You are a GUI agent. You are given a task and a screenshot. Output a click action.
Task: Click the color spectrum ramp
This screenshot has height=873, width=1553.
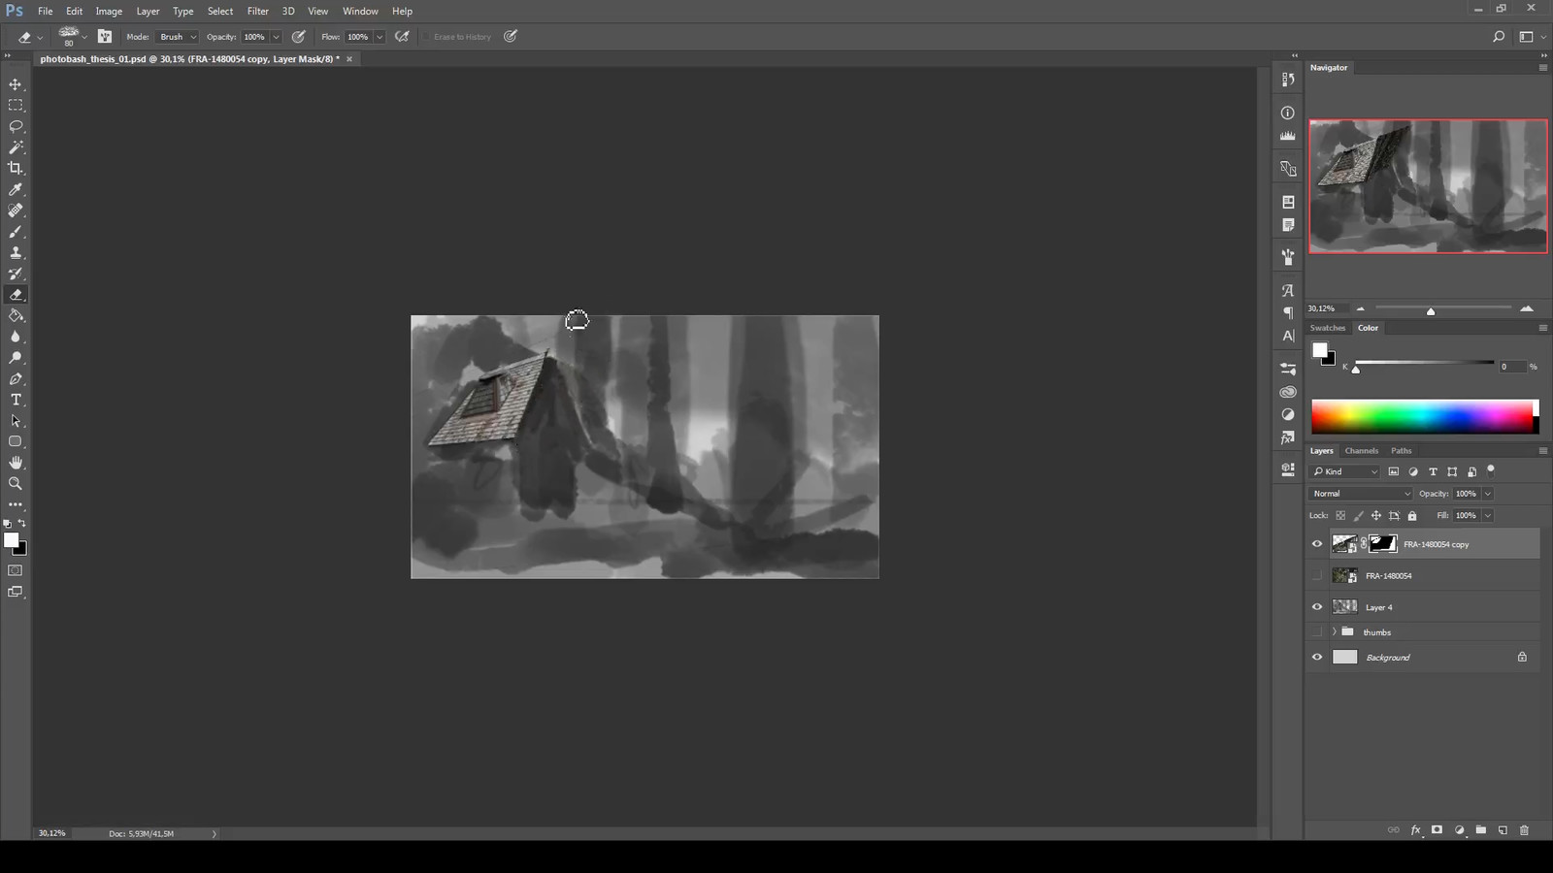pos(1424,416)
